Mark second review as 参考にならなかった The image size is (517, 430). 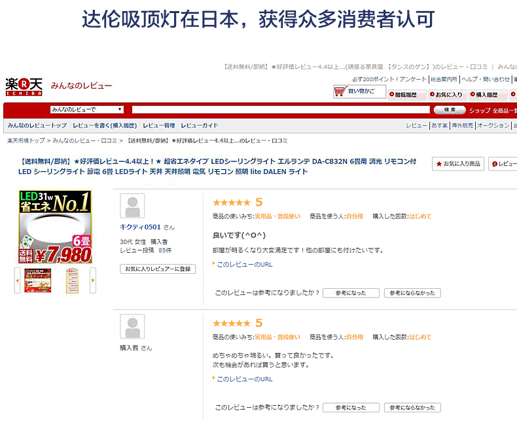click(412, 408)
